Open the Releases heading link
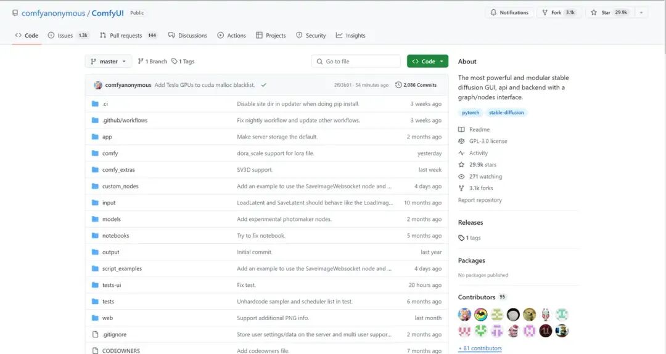Viewport: 666px width, 354px height. (471, 223)
